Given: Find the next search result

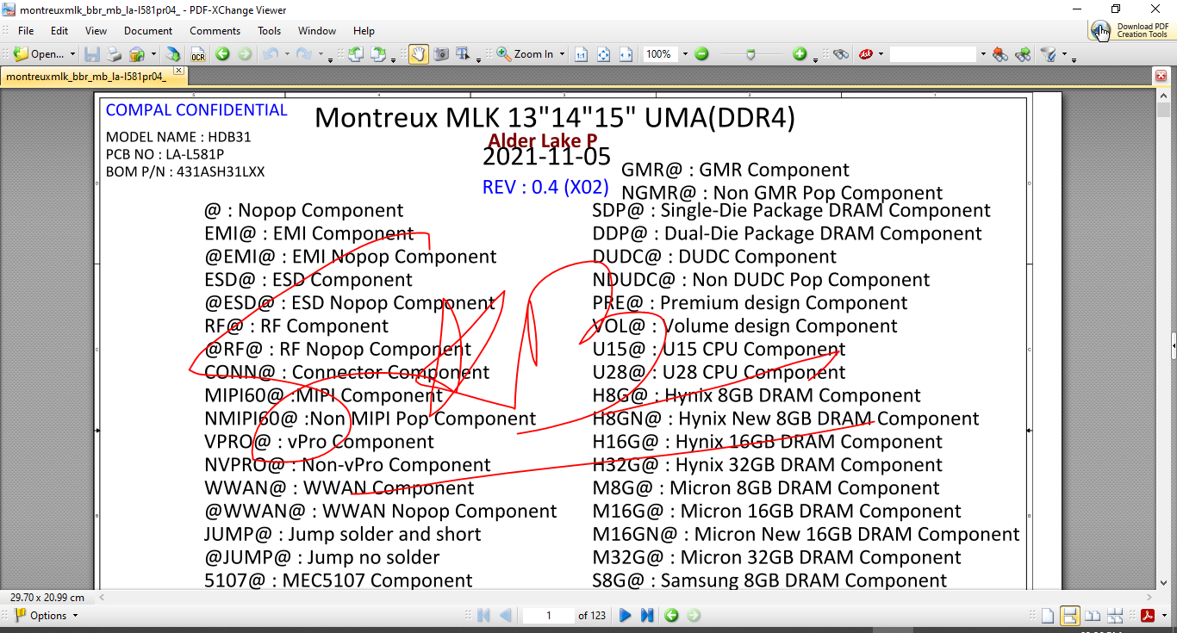Looking at the screenshot, I should tap(1023, 54).
